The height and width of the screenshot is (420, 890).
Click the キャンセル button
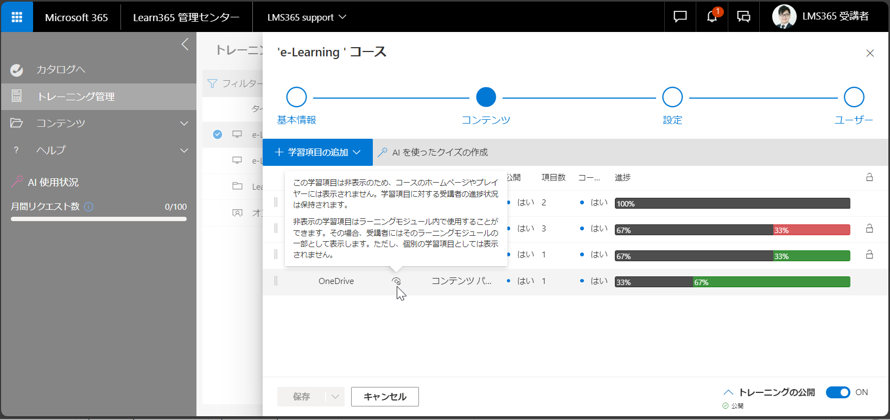(385, 397)
